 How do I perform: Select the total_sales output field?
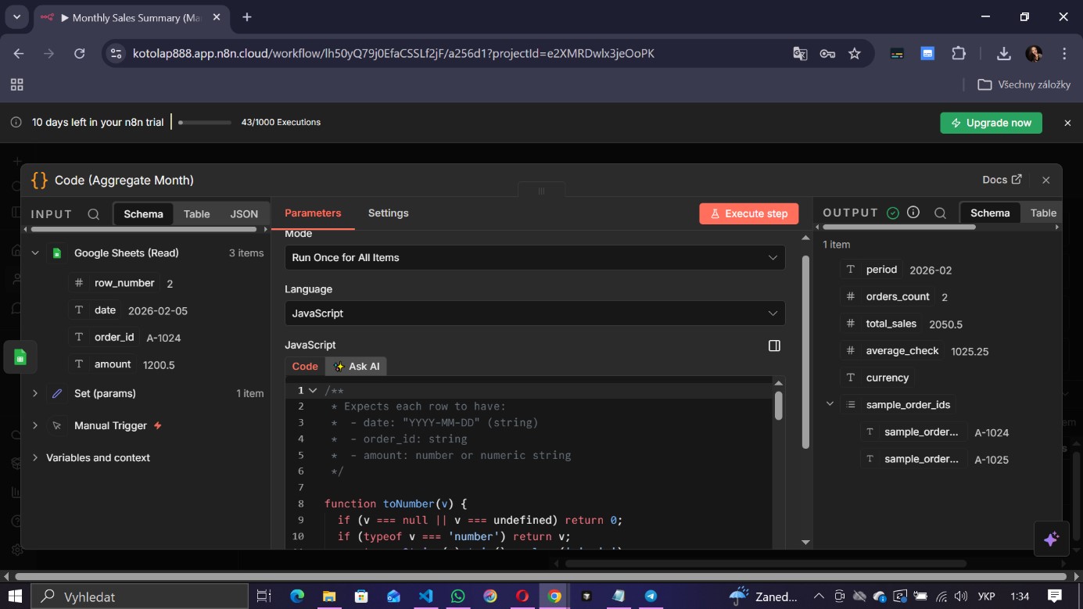click(x=891, y=324)
